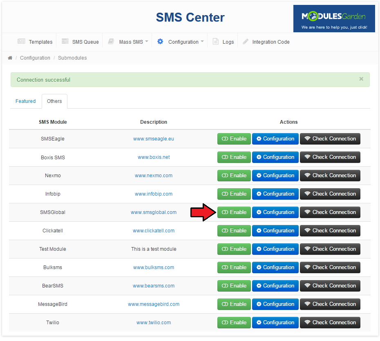The width and height of the screenshot is (380, 341).
Task: Open Configuration for Infobip
Action: pyautogui.click(x=275, y=194)
